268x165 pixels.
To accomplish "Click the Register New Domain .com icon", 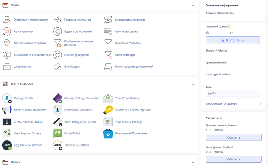I will click(7, 145).
